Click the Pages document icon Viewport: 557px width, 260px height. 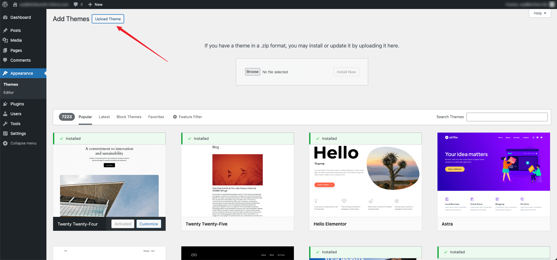(5, 50)
